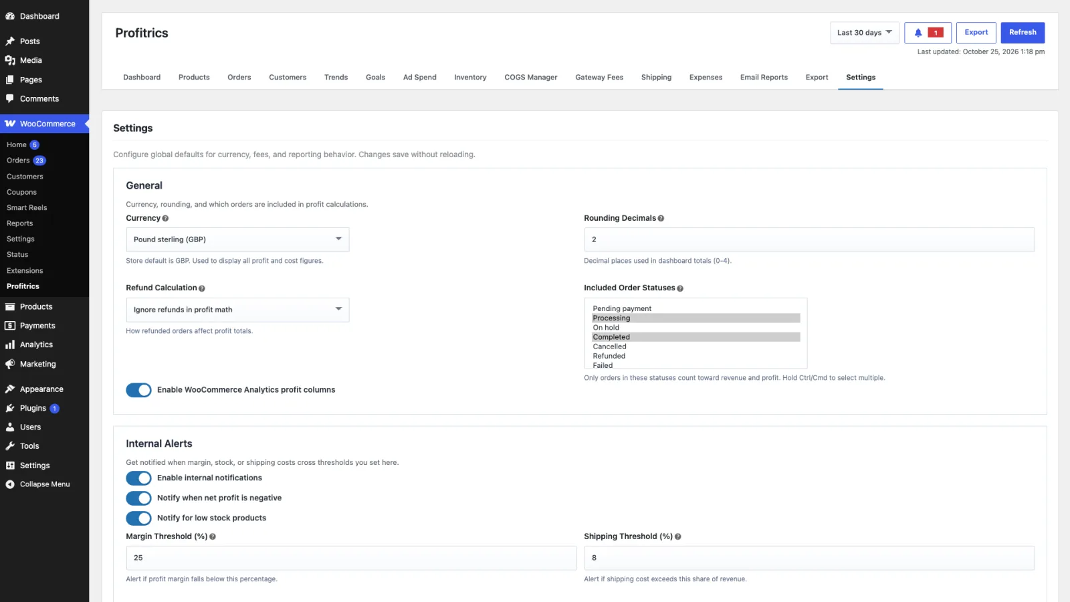Image resolution: width=1070 pixels, height=602 pixels.
Task: Click the Rounding Decimals input field
Action: (x=809, y=239)
